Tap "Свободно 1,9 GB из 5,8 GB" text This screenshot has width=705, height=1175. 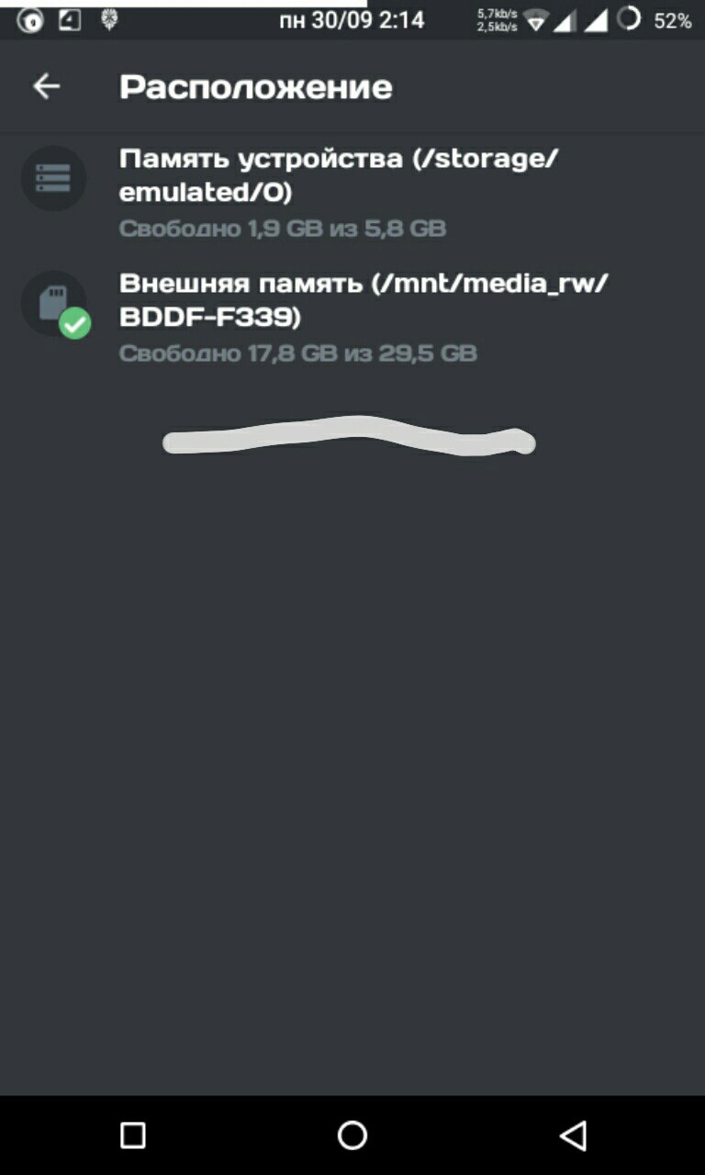283,229
